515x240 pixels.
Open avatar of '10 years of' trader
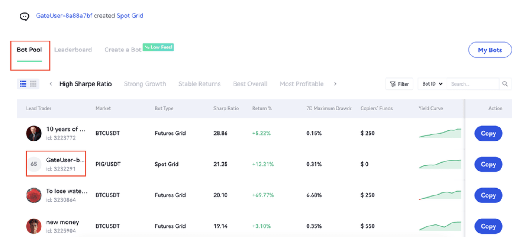[34, 133]
